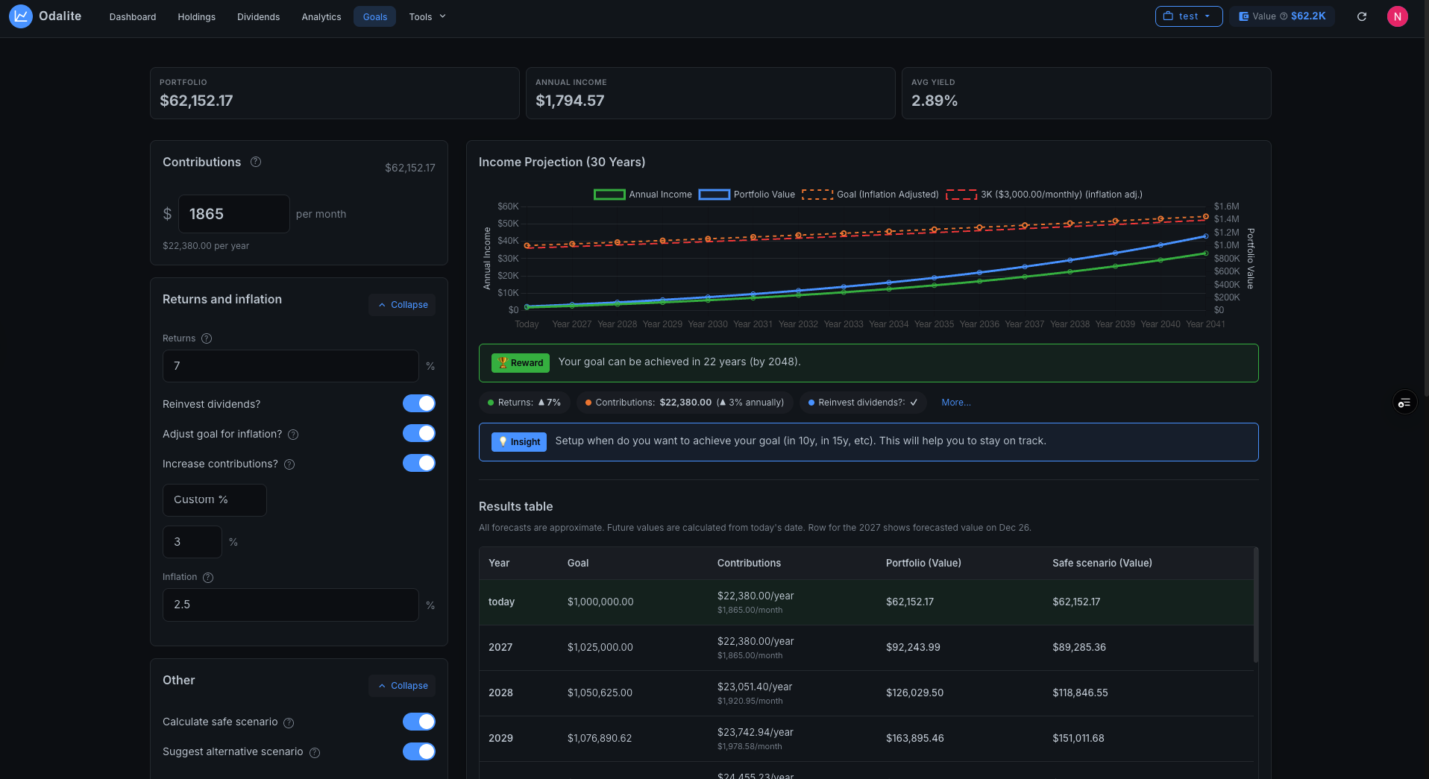Image resolution: width=1429 pixels, height=779 pixels.
Task: Click the 2027 row year cell
Action: click(x=500, y=648)
